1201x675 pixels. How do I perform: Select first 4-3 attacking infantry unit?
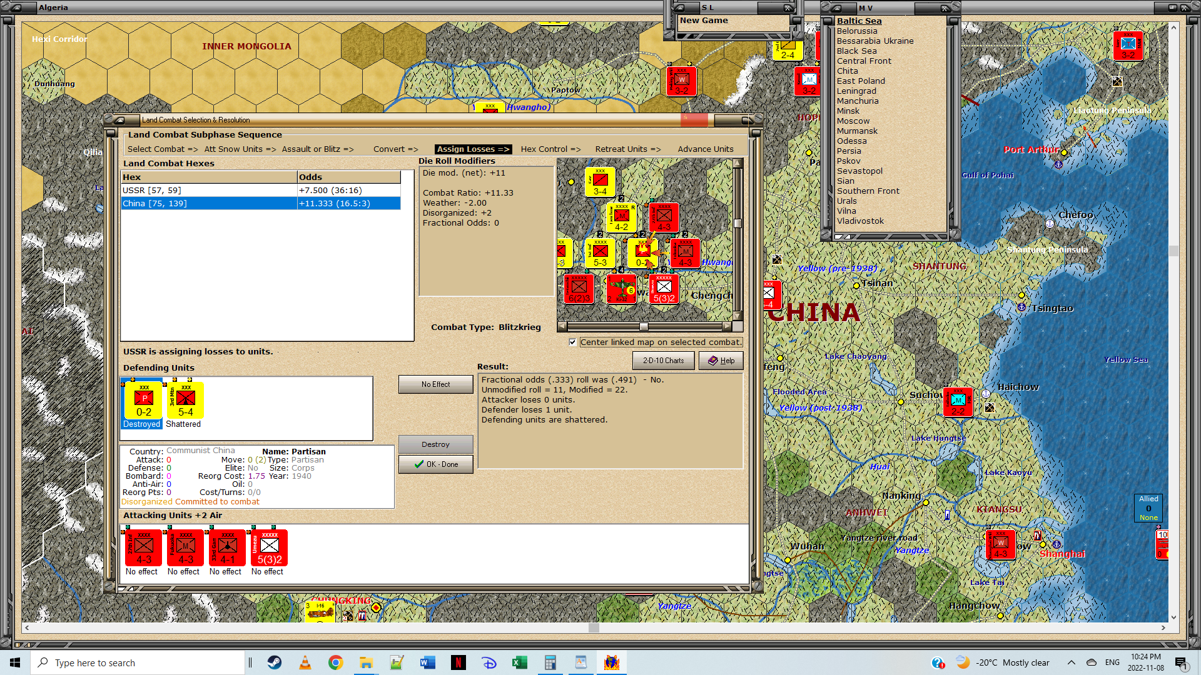pyautogui.click(x=144, y=548)
